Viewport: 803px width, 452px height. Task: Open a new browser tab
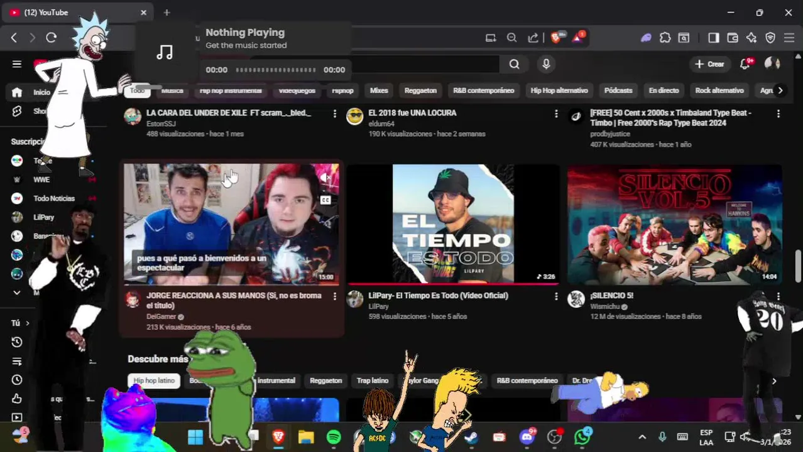click(167, 13)
